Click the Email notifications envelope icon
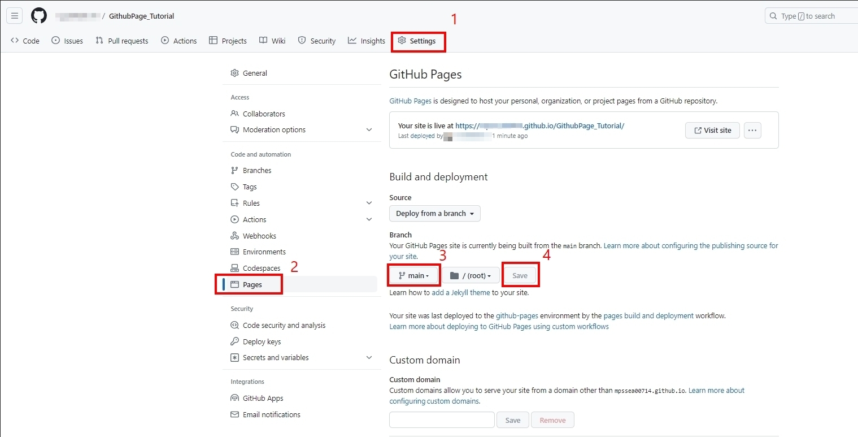Screen dimensions: 858x437 [235, 414]
